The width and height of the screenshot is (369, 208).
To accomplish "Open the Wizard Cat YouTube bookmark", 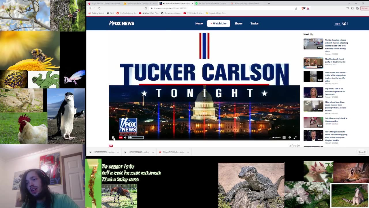I will point(148,13).
